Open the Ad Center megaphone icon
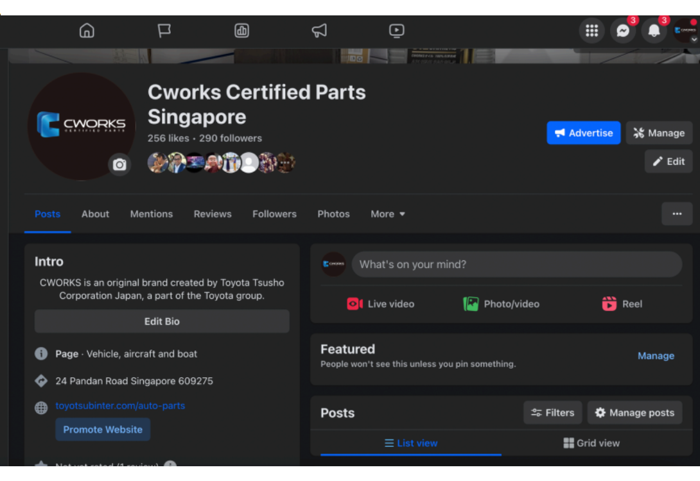 point(319,31)
